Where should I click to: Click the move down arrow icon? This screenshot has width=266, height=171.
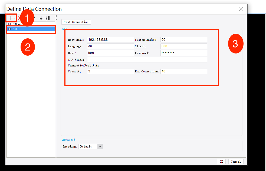pyautogui.click(x=41, y=18)
